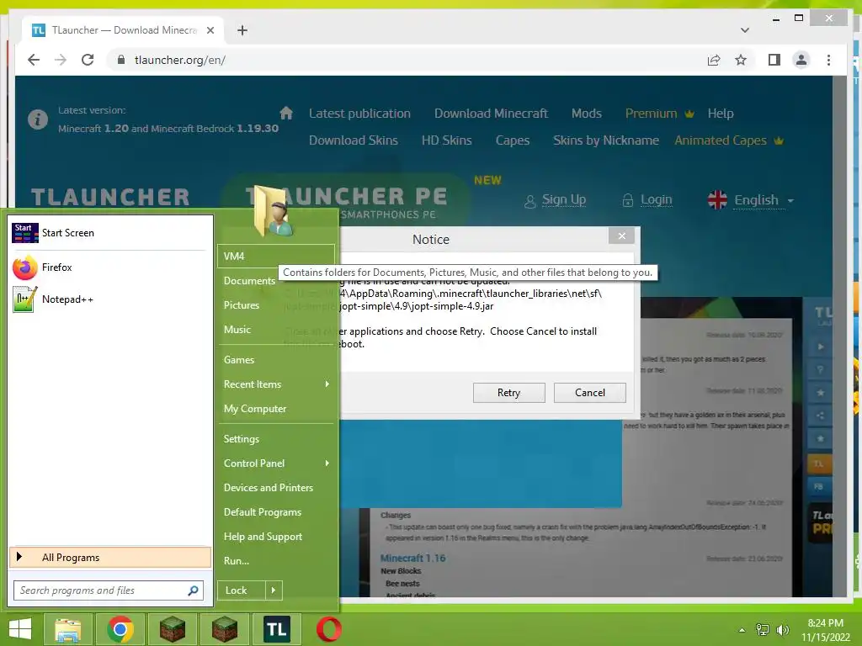
Task: Open the VM4 user folder
Action: (276, 257)
